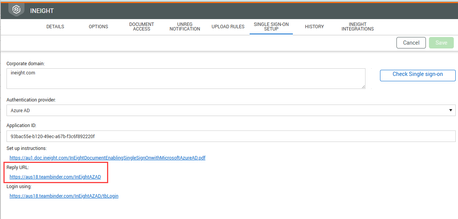Screen dimensions: 458x219
Task: Click the Save button
Action: [441, 43]
